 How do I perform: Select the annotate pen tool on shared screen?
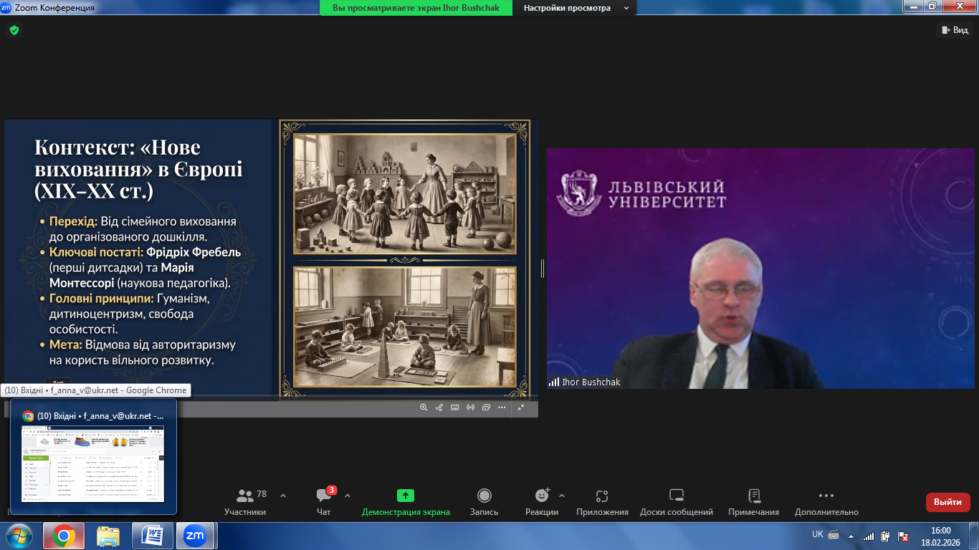click(439, 407)
